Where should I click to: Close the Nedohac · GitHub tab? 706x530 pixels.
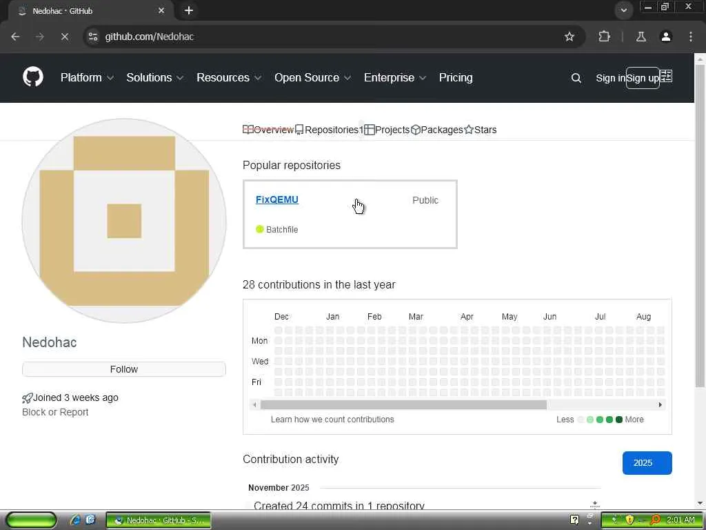click(161, 10)
